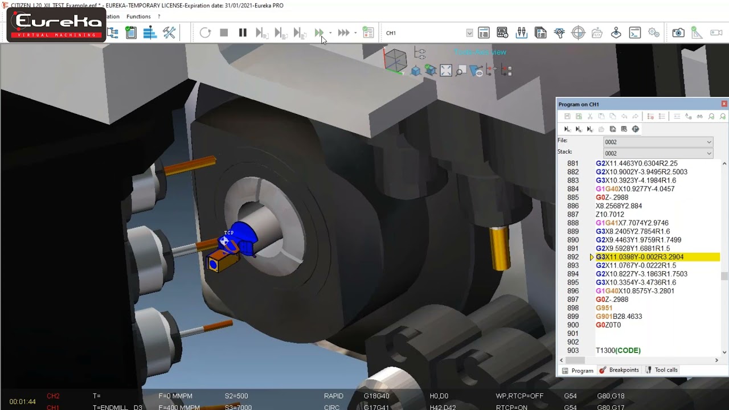Click the undo arrow in Program panel
The image size is (729, 410).
click(x=624, y=117)
